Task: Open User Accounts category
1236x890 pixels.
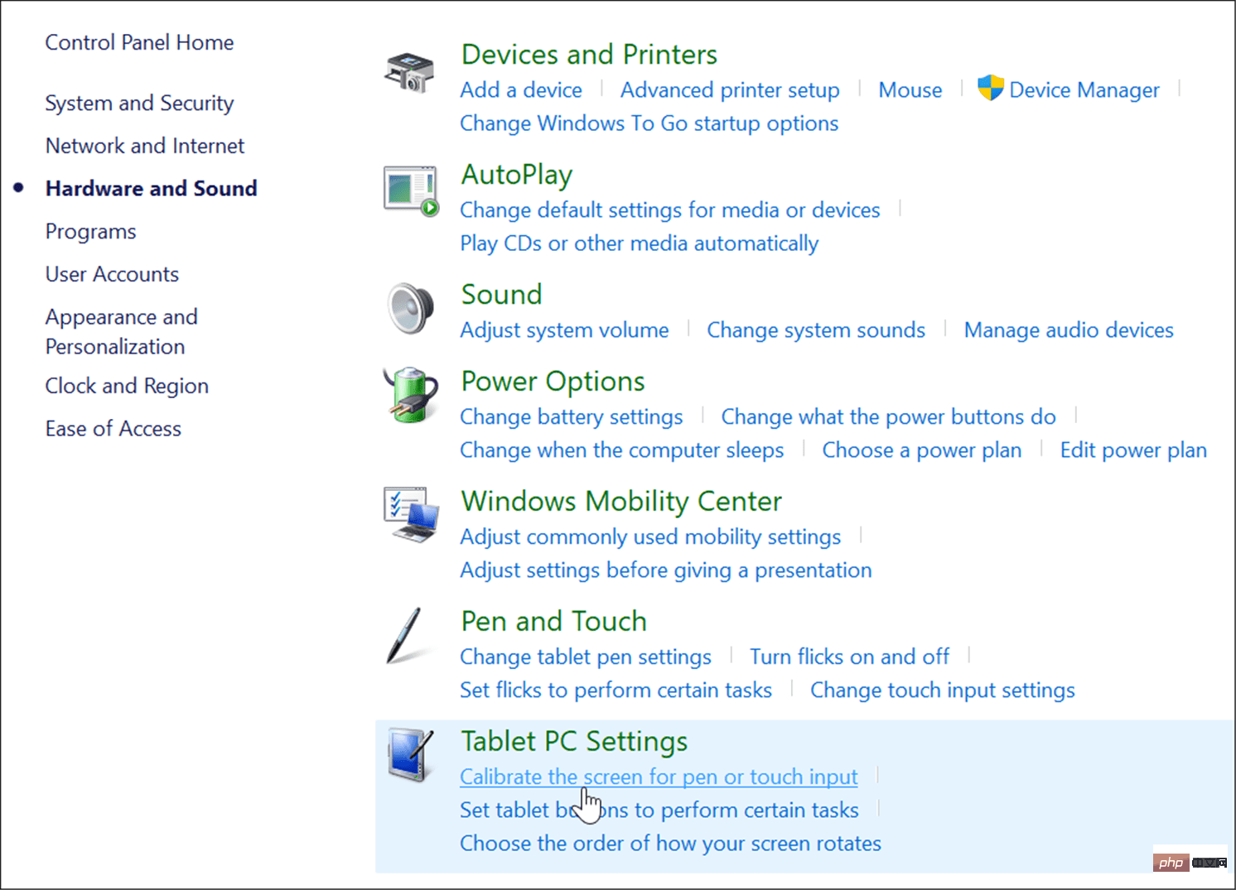Action: click(112, 274)
